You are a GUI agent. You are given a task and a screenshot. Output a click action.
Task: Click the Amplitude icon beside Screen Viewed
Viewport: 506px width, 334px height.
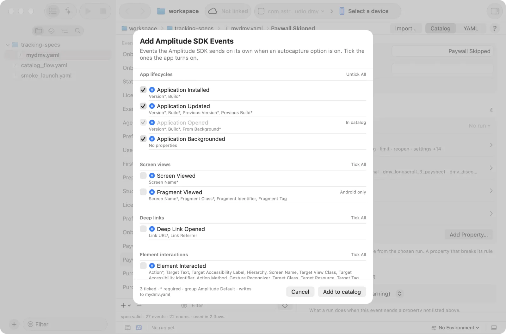152,176
